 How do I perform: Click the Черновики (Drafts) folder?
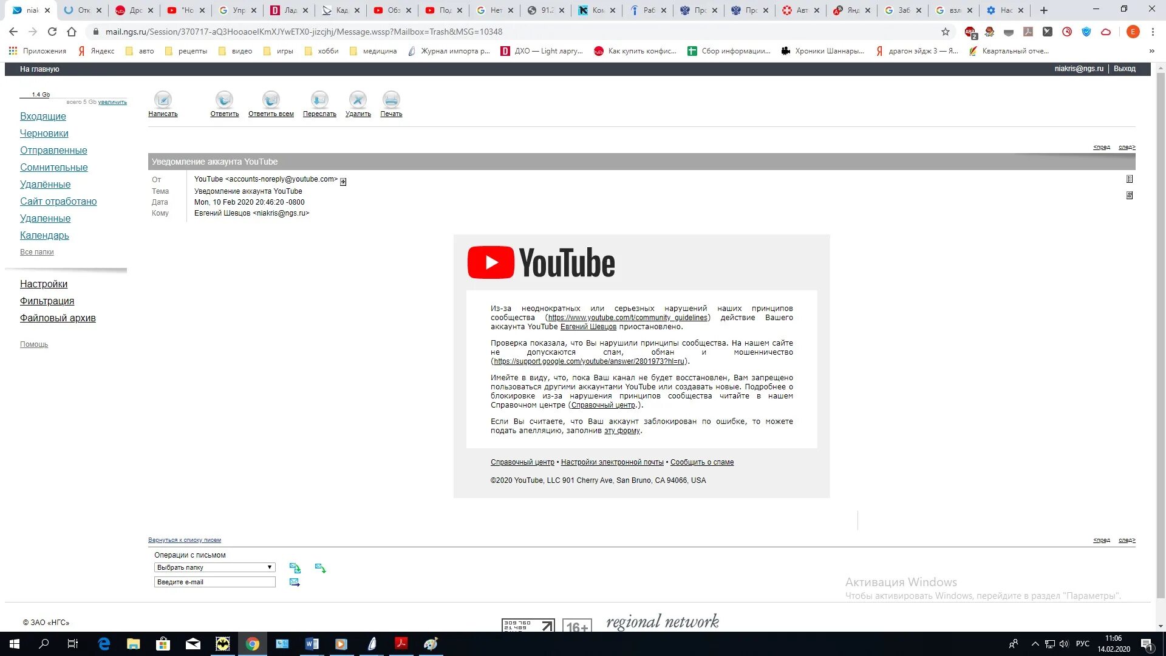pos(44,133)
